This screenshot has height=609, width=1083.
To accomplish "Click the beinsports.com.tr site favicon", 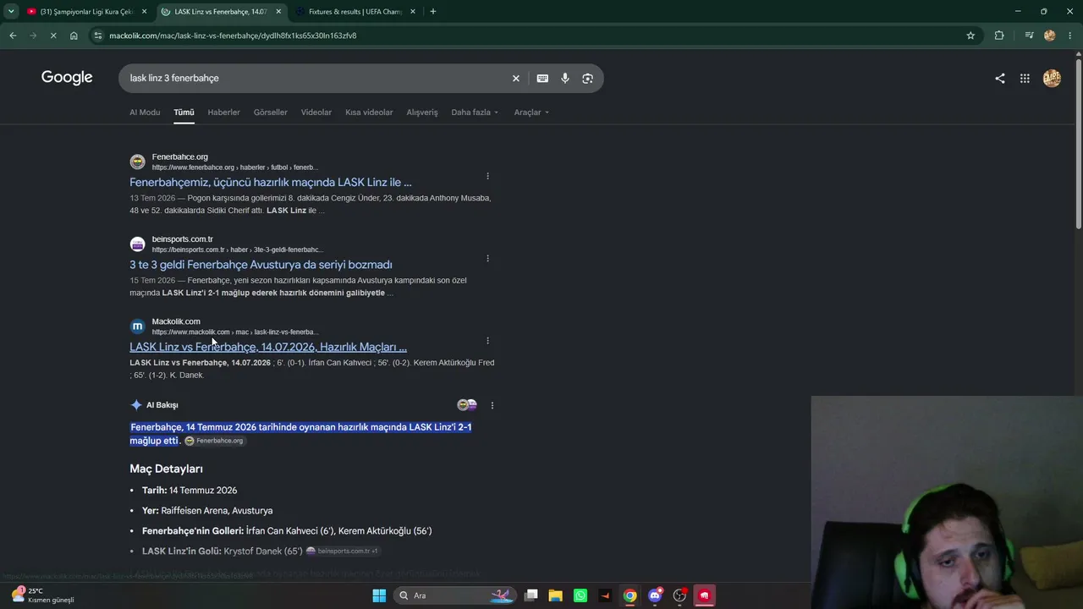I will tap(137, 244).
